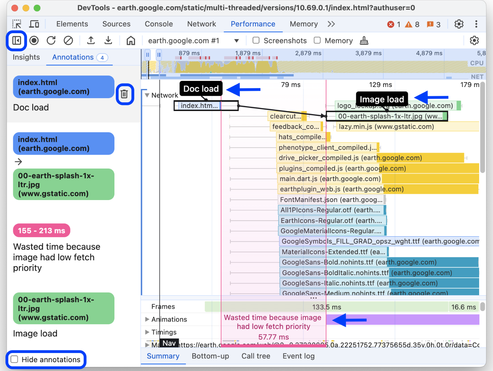Screen dimensions: 493x371
Task: Toggle the sidebar panel icon
Action: tap(17, 41)
